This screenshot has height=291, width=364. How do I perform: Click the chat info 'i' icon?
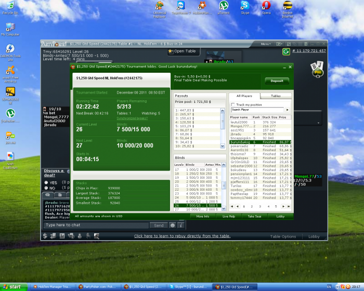tap(181, 226)
